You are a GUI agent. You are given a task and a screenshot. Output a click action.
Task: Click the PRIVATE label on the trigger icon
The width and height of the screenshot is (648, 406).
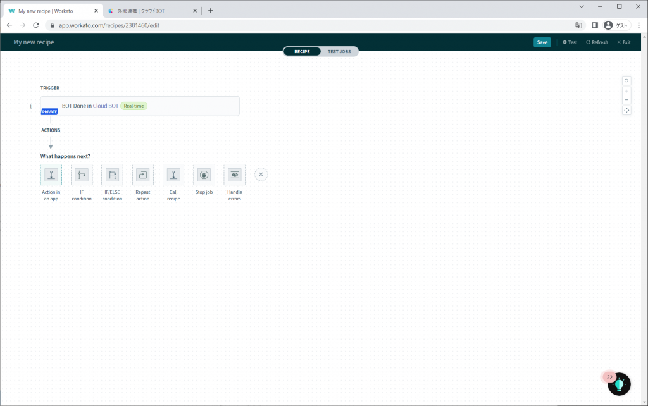tap(49, 111)
